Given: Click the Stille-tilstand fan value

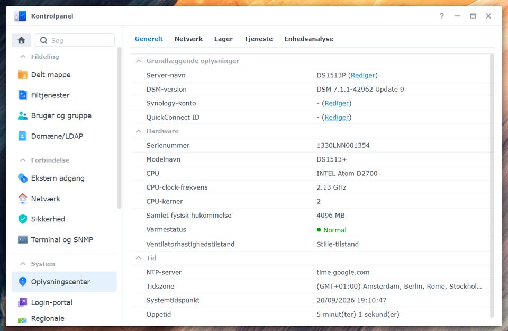Looking at the screenshot, I should point(338,244).
